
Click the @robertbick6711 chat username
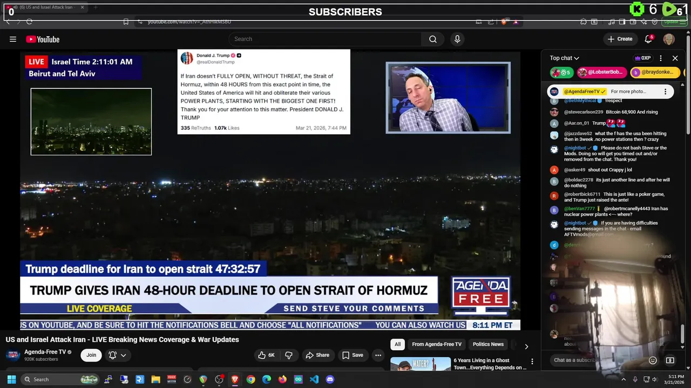pos(582,194)
